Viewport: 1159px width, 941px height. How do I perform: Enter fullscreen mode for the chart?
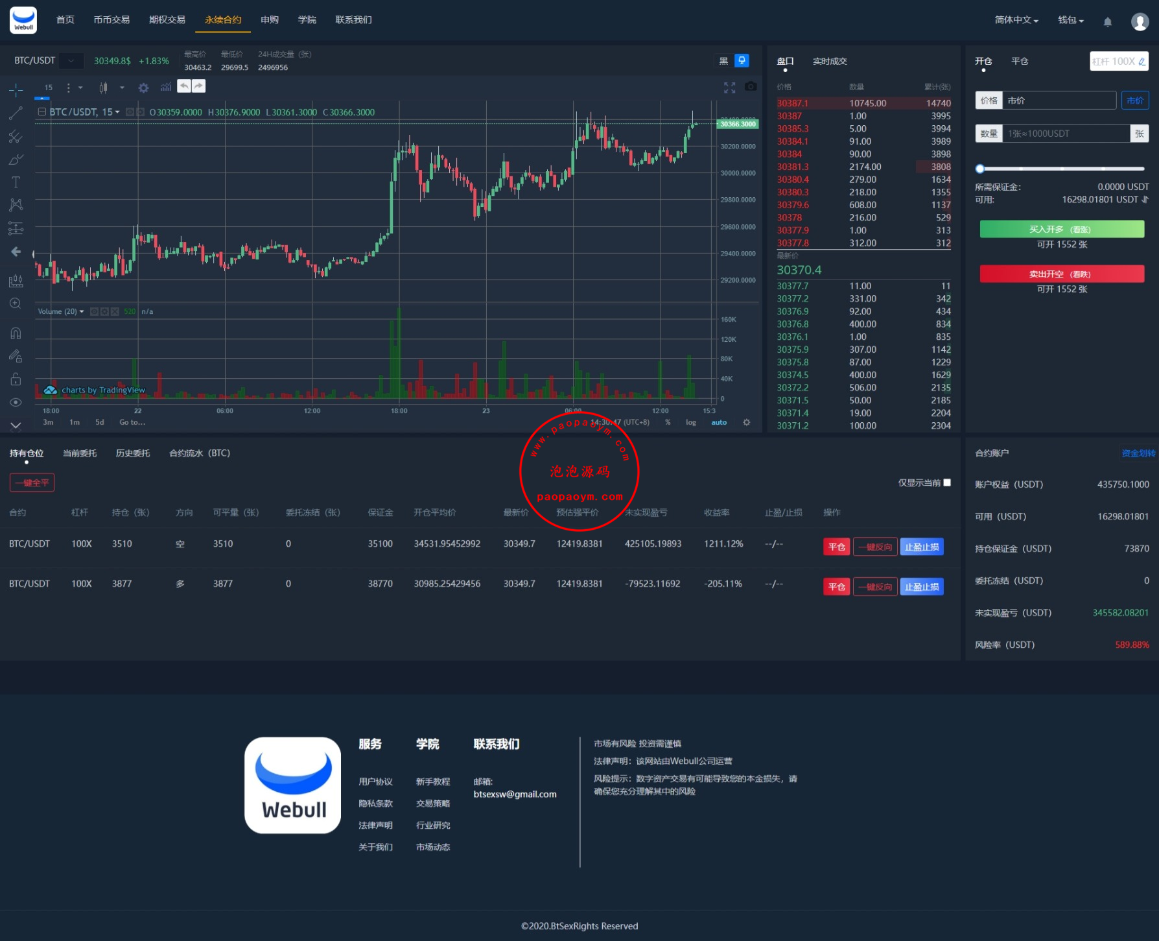point(729,88)
